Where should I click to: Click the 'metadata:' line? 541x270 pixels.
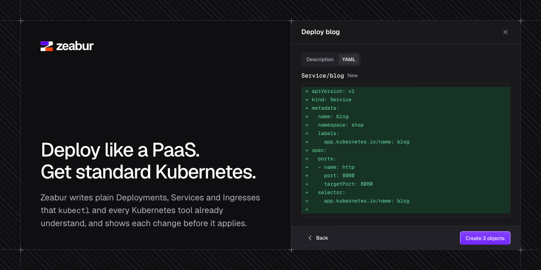[406, 108]
